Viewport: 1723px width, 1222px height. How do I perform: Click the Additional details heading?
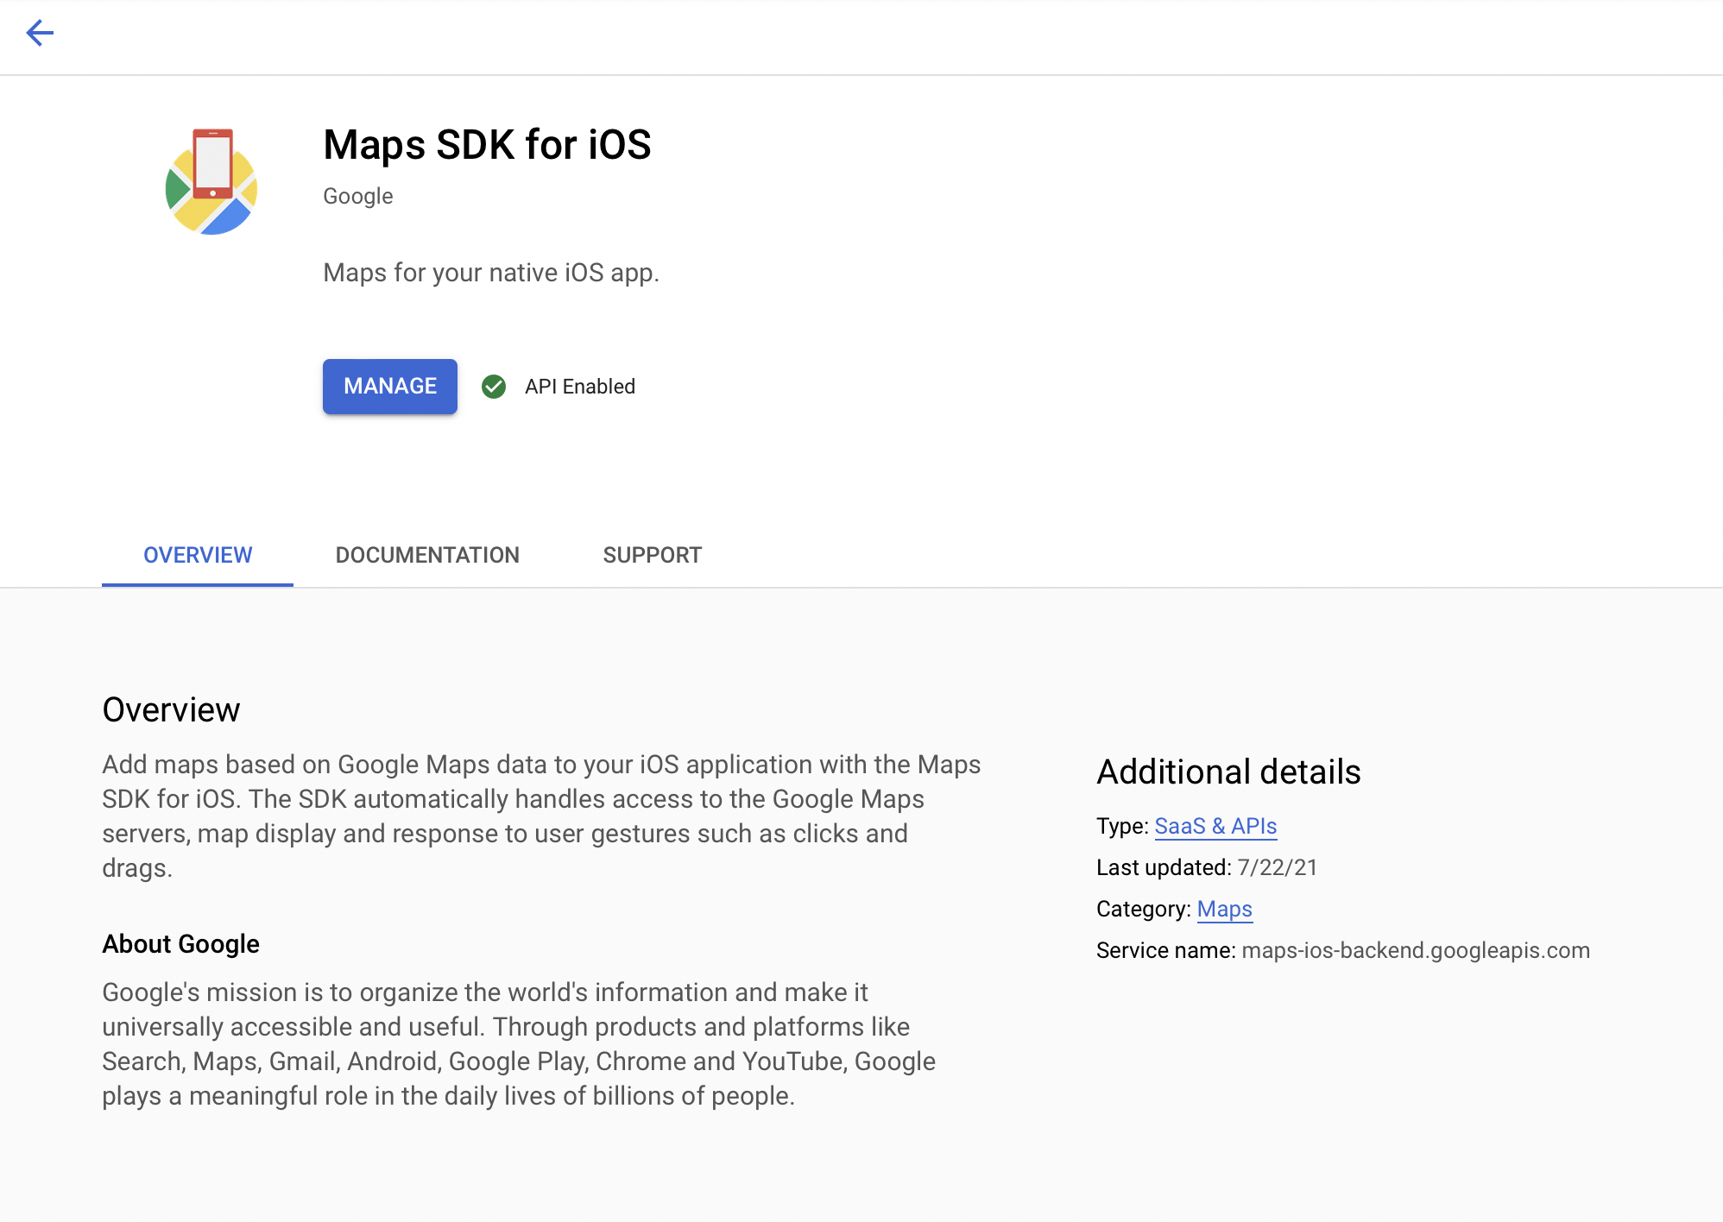pyautogui.click(x=1228, y=772)
